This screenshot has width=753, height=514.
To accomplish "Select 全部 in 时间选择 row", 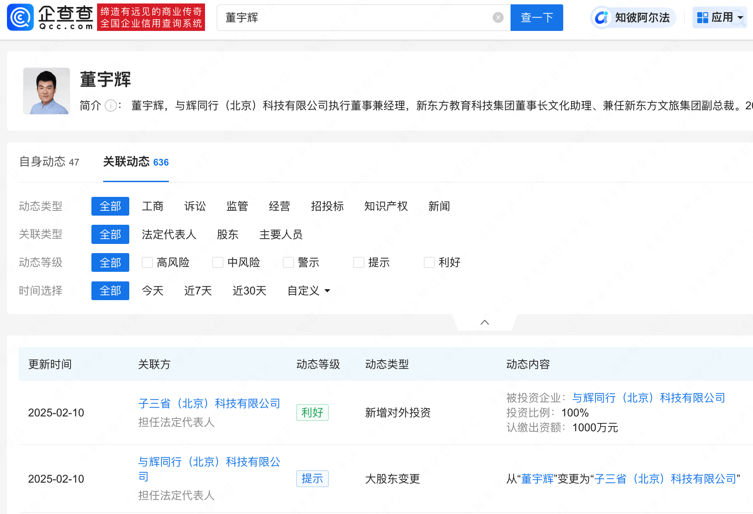I will coord(110,291).
